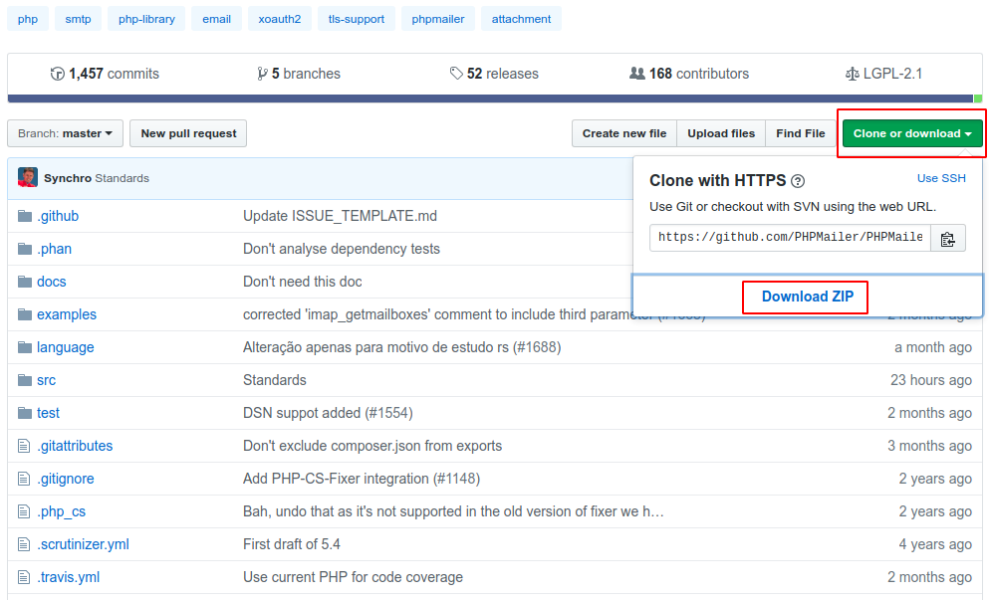This screenshot has width=989, height=600.
Task: Click the language folder icon
Action: (x=25, y=347)
